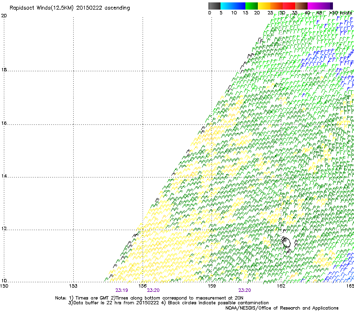Viewport: 354px width, 311px height.
Task: Click the title 'Rapidscat Winds(12.5KM) 20150222 ascending'
Action: pyautogui.click(x=70, y=8)
